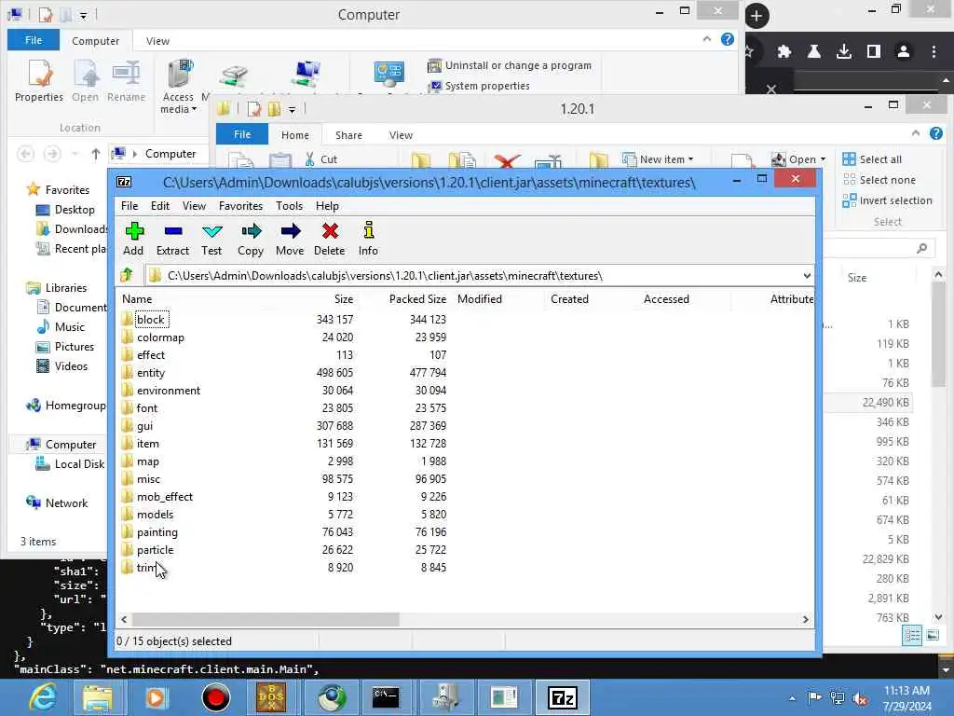This screenshot has height=716, width=954.
Task: Select Music under Libraries
Action: [x=61, y=327]
